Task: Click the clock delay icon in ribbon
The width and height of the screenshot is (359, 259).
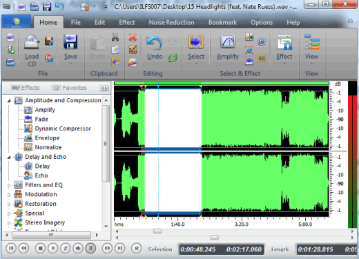Action: tap(262, 41)
